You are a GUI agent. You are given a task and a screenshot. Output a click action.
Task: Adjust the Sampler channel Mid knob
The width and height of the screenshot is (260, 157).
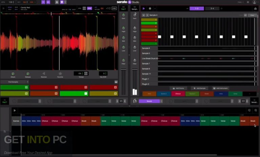pos(135,38)
